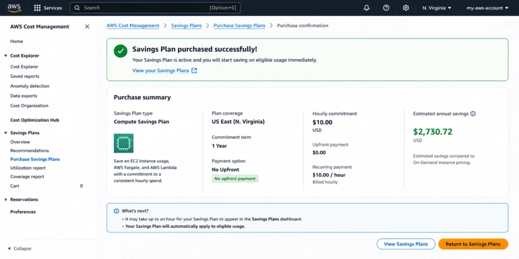This screenshot has height=259, width=519.
Task: Open Coverage report
Action: (27, 177)
